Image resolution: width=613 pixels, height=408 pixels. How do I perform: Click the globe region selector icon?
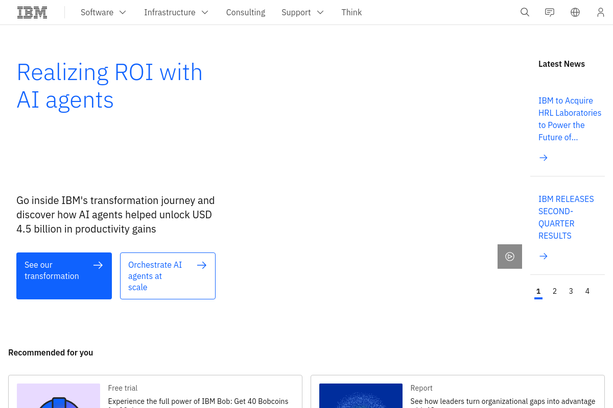click(575, 12)
